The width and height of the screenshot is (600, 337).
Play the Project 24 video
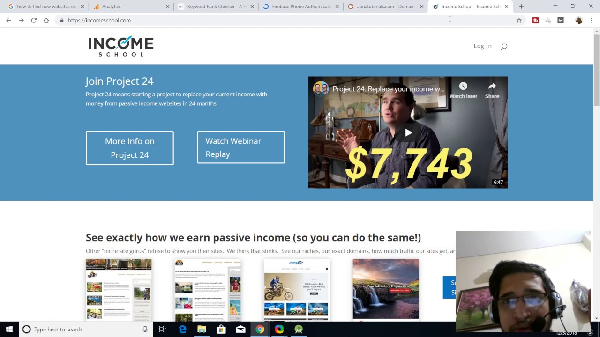tap(408, 132)
